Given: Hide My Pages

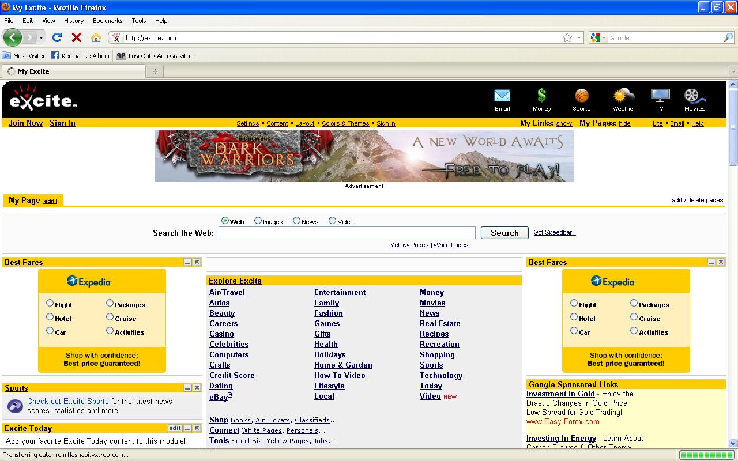Looking at the screenshot, I should [x=624, y=123].
